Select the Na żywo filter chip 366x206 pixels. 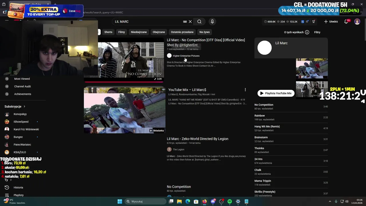tap(204, 32)
